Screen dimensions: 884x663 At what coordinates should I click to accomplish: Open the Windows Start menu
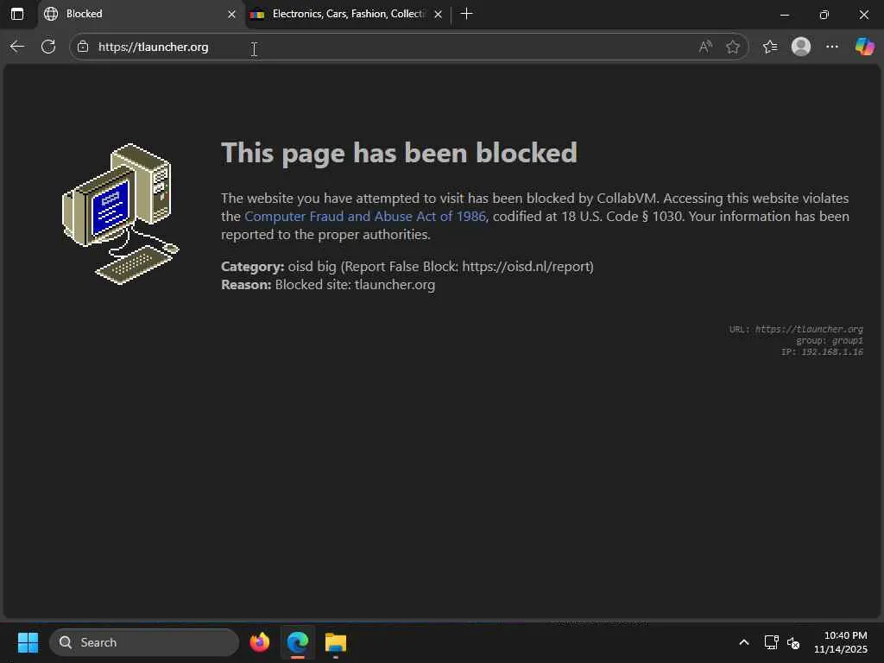point(28,642)
